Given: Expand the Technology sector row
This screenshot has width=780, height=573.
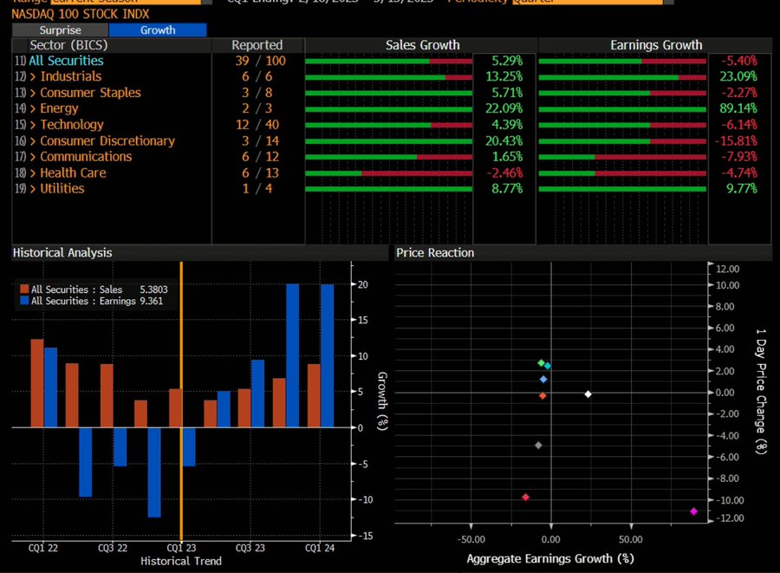Looking at the screenshot, I should 33,125.
